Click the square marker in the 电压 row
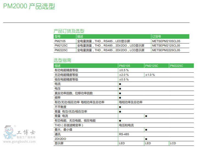The image size is (199, 147). 120,89
